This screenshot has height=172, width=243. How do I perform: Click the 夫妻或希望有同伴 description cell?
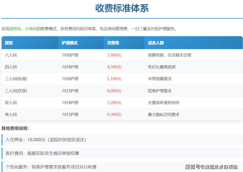pyautogui.click(x=164, y=103)
